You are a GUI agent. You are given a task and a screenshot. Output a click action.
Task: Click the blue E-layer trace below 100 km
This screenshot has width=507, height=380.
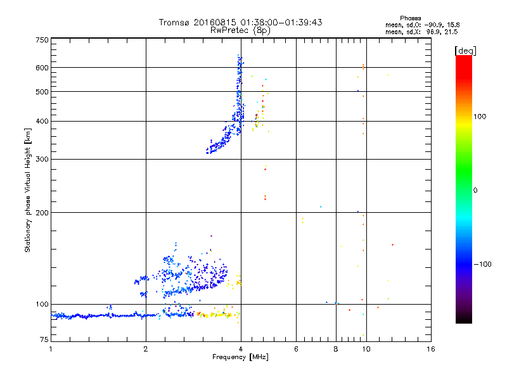tap(106, 315)
